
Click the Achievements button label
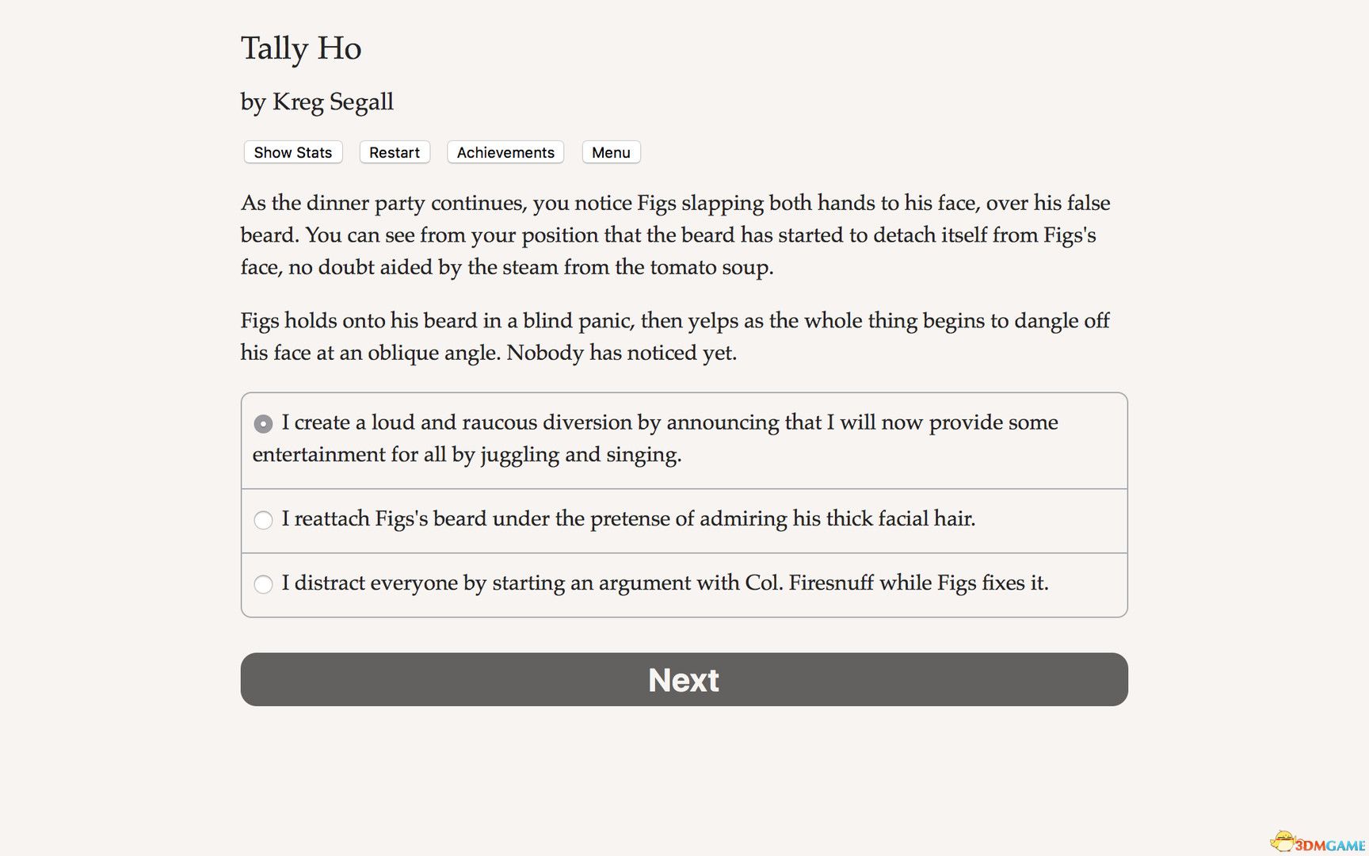(505, 152)
